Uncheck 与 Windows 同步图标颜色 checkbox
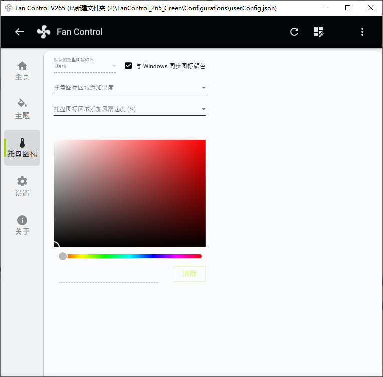 (129, 66)
